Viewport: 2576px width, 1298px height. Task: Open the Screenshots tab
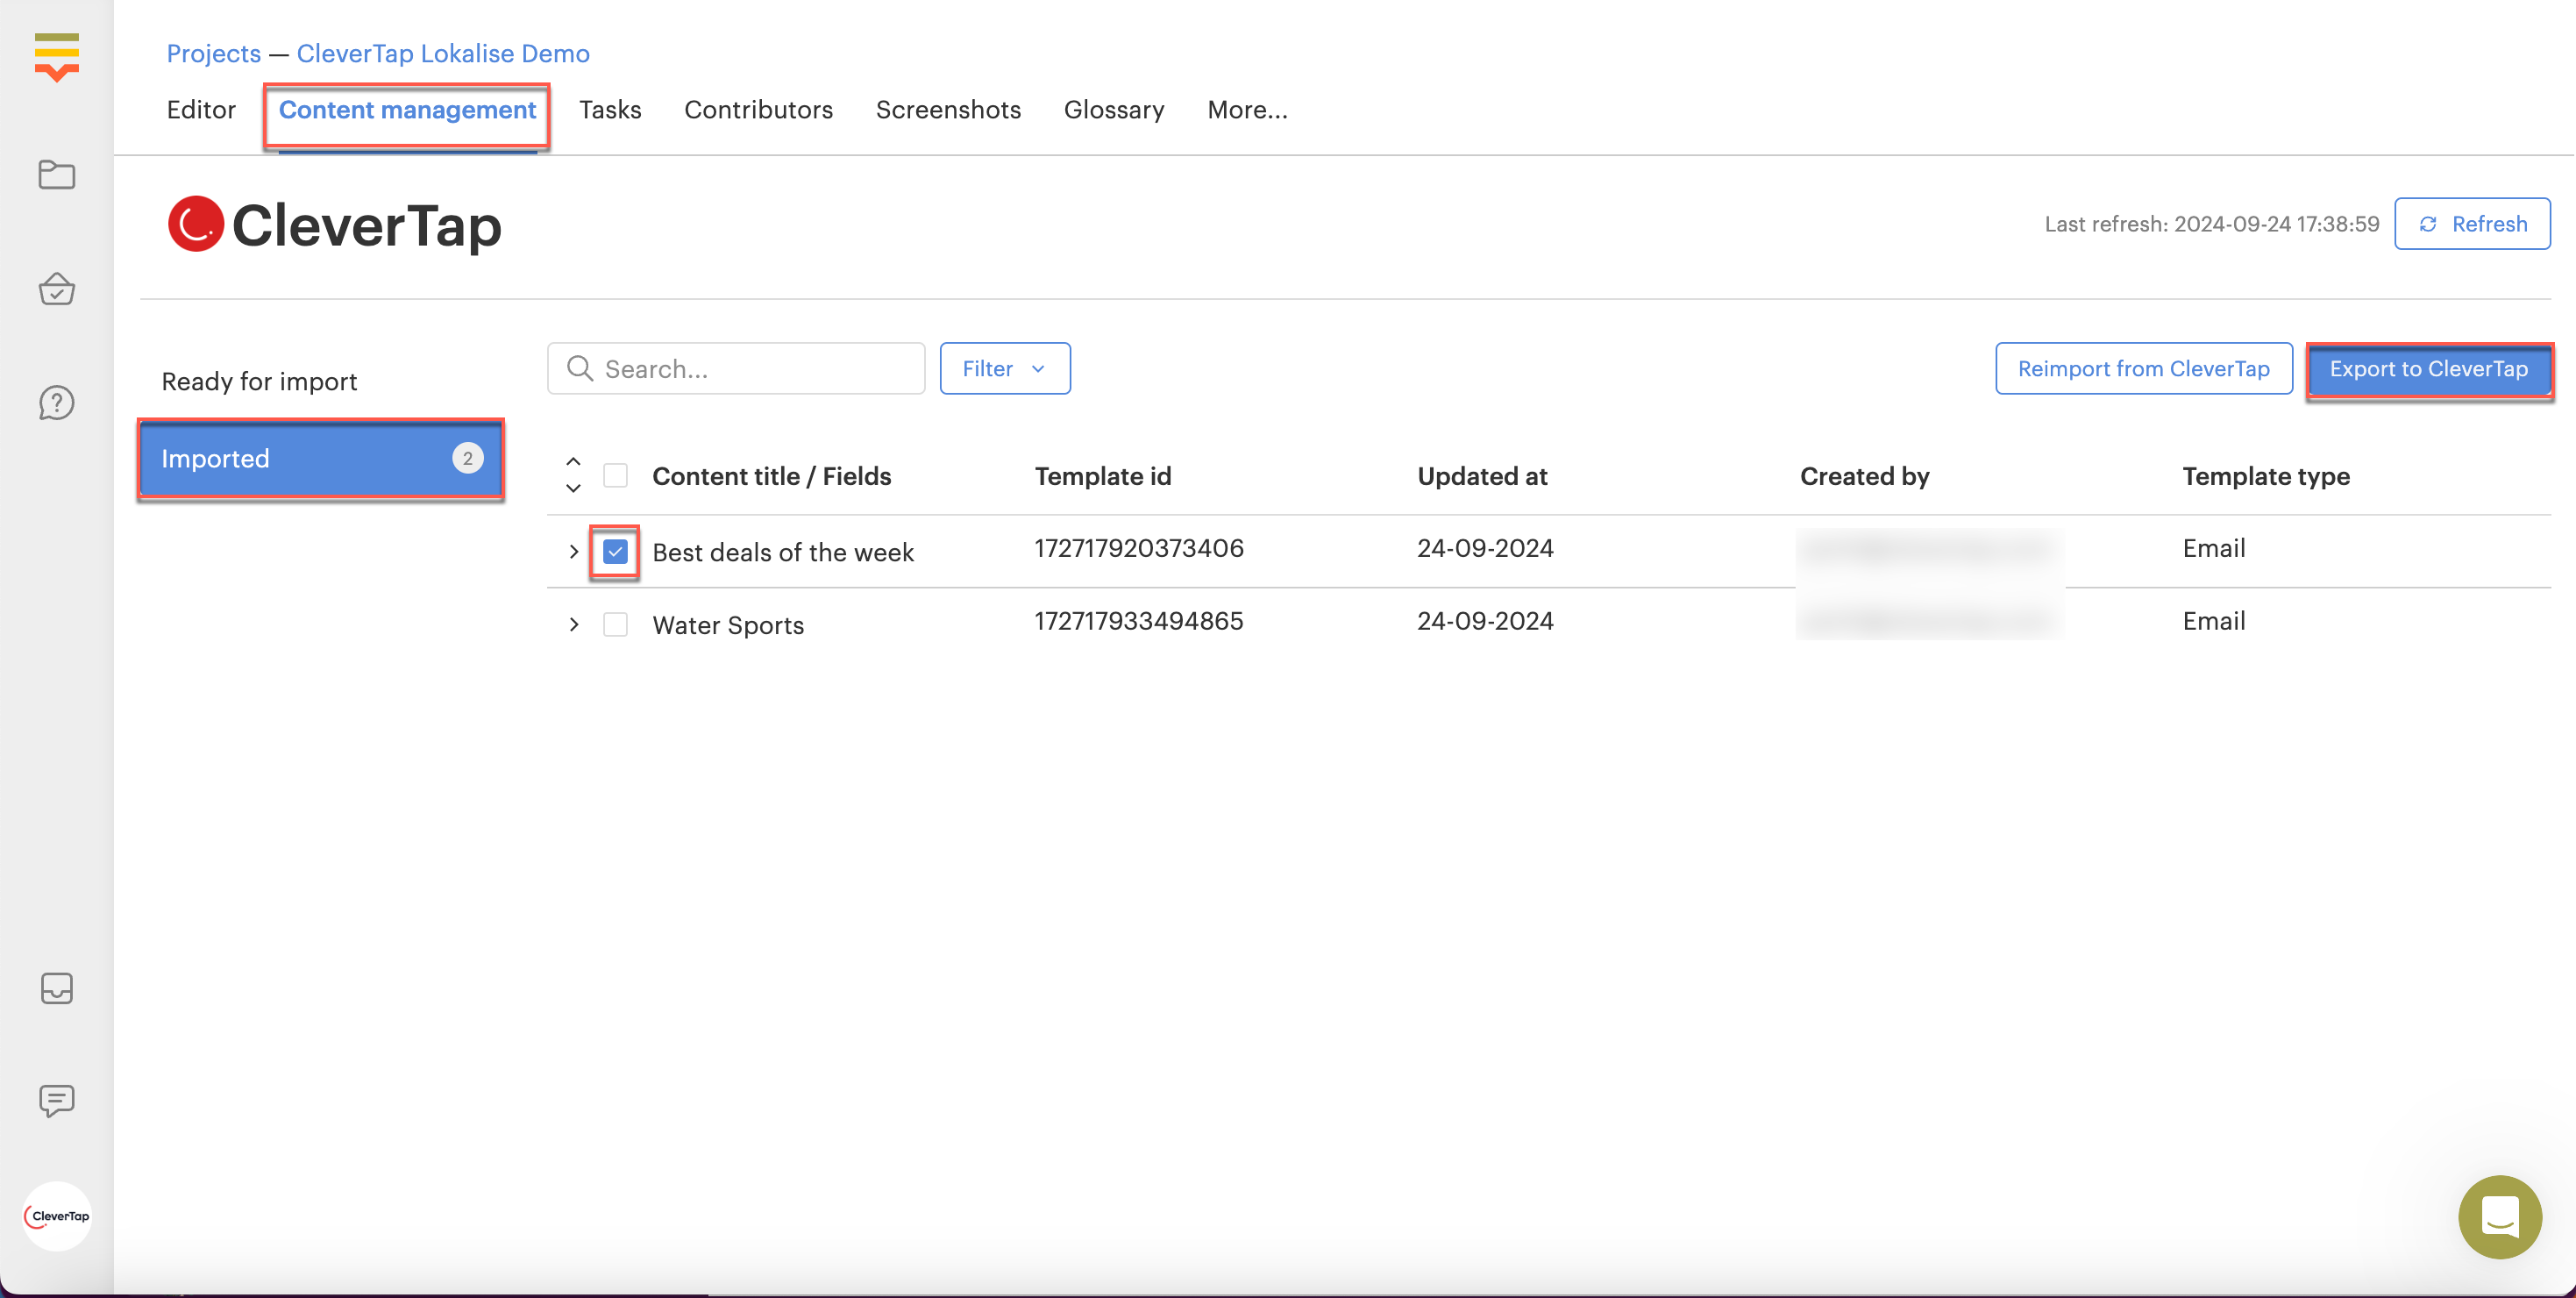pyautogui.click(x=948, y=110)
